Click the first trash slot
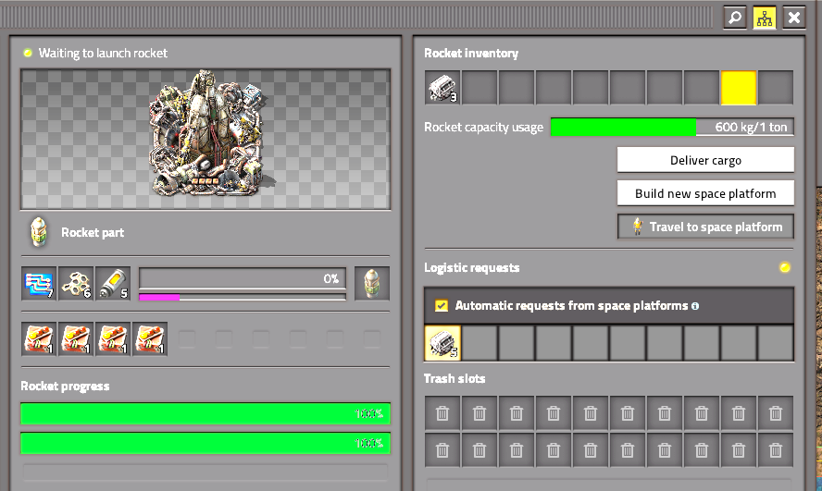 pos(442,413)
